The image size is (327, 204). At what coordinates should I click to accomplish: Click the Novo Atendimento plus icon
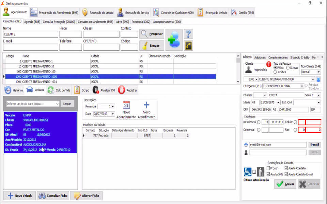[146, 105]
